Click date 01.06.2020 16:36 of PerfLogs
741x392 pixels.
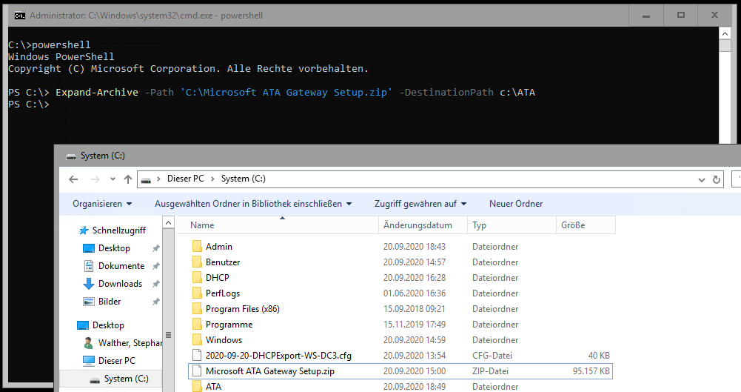tap(415, 293)
